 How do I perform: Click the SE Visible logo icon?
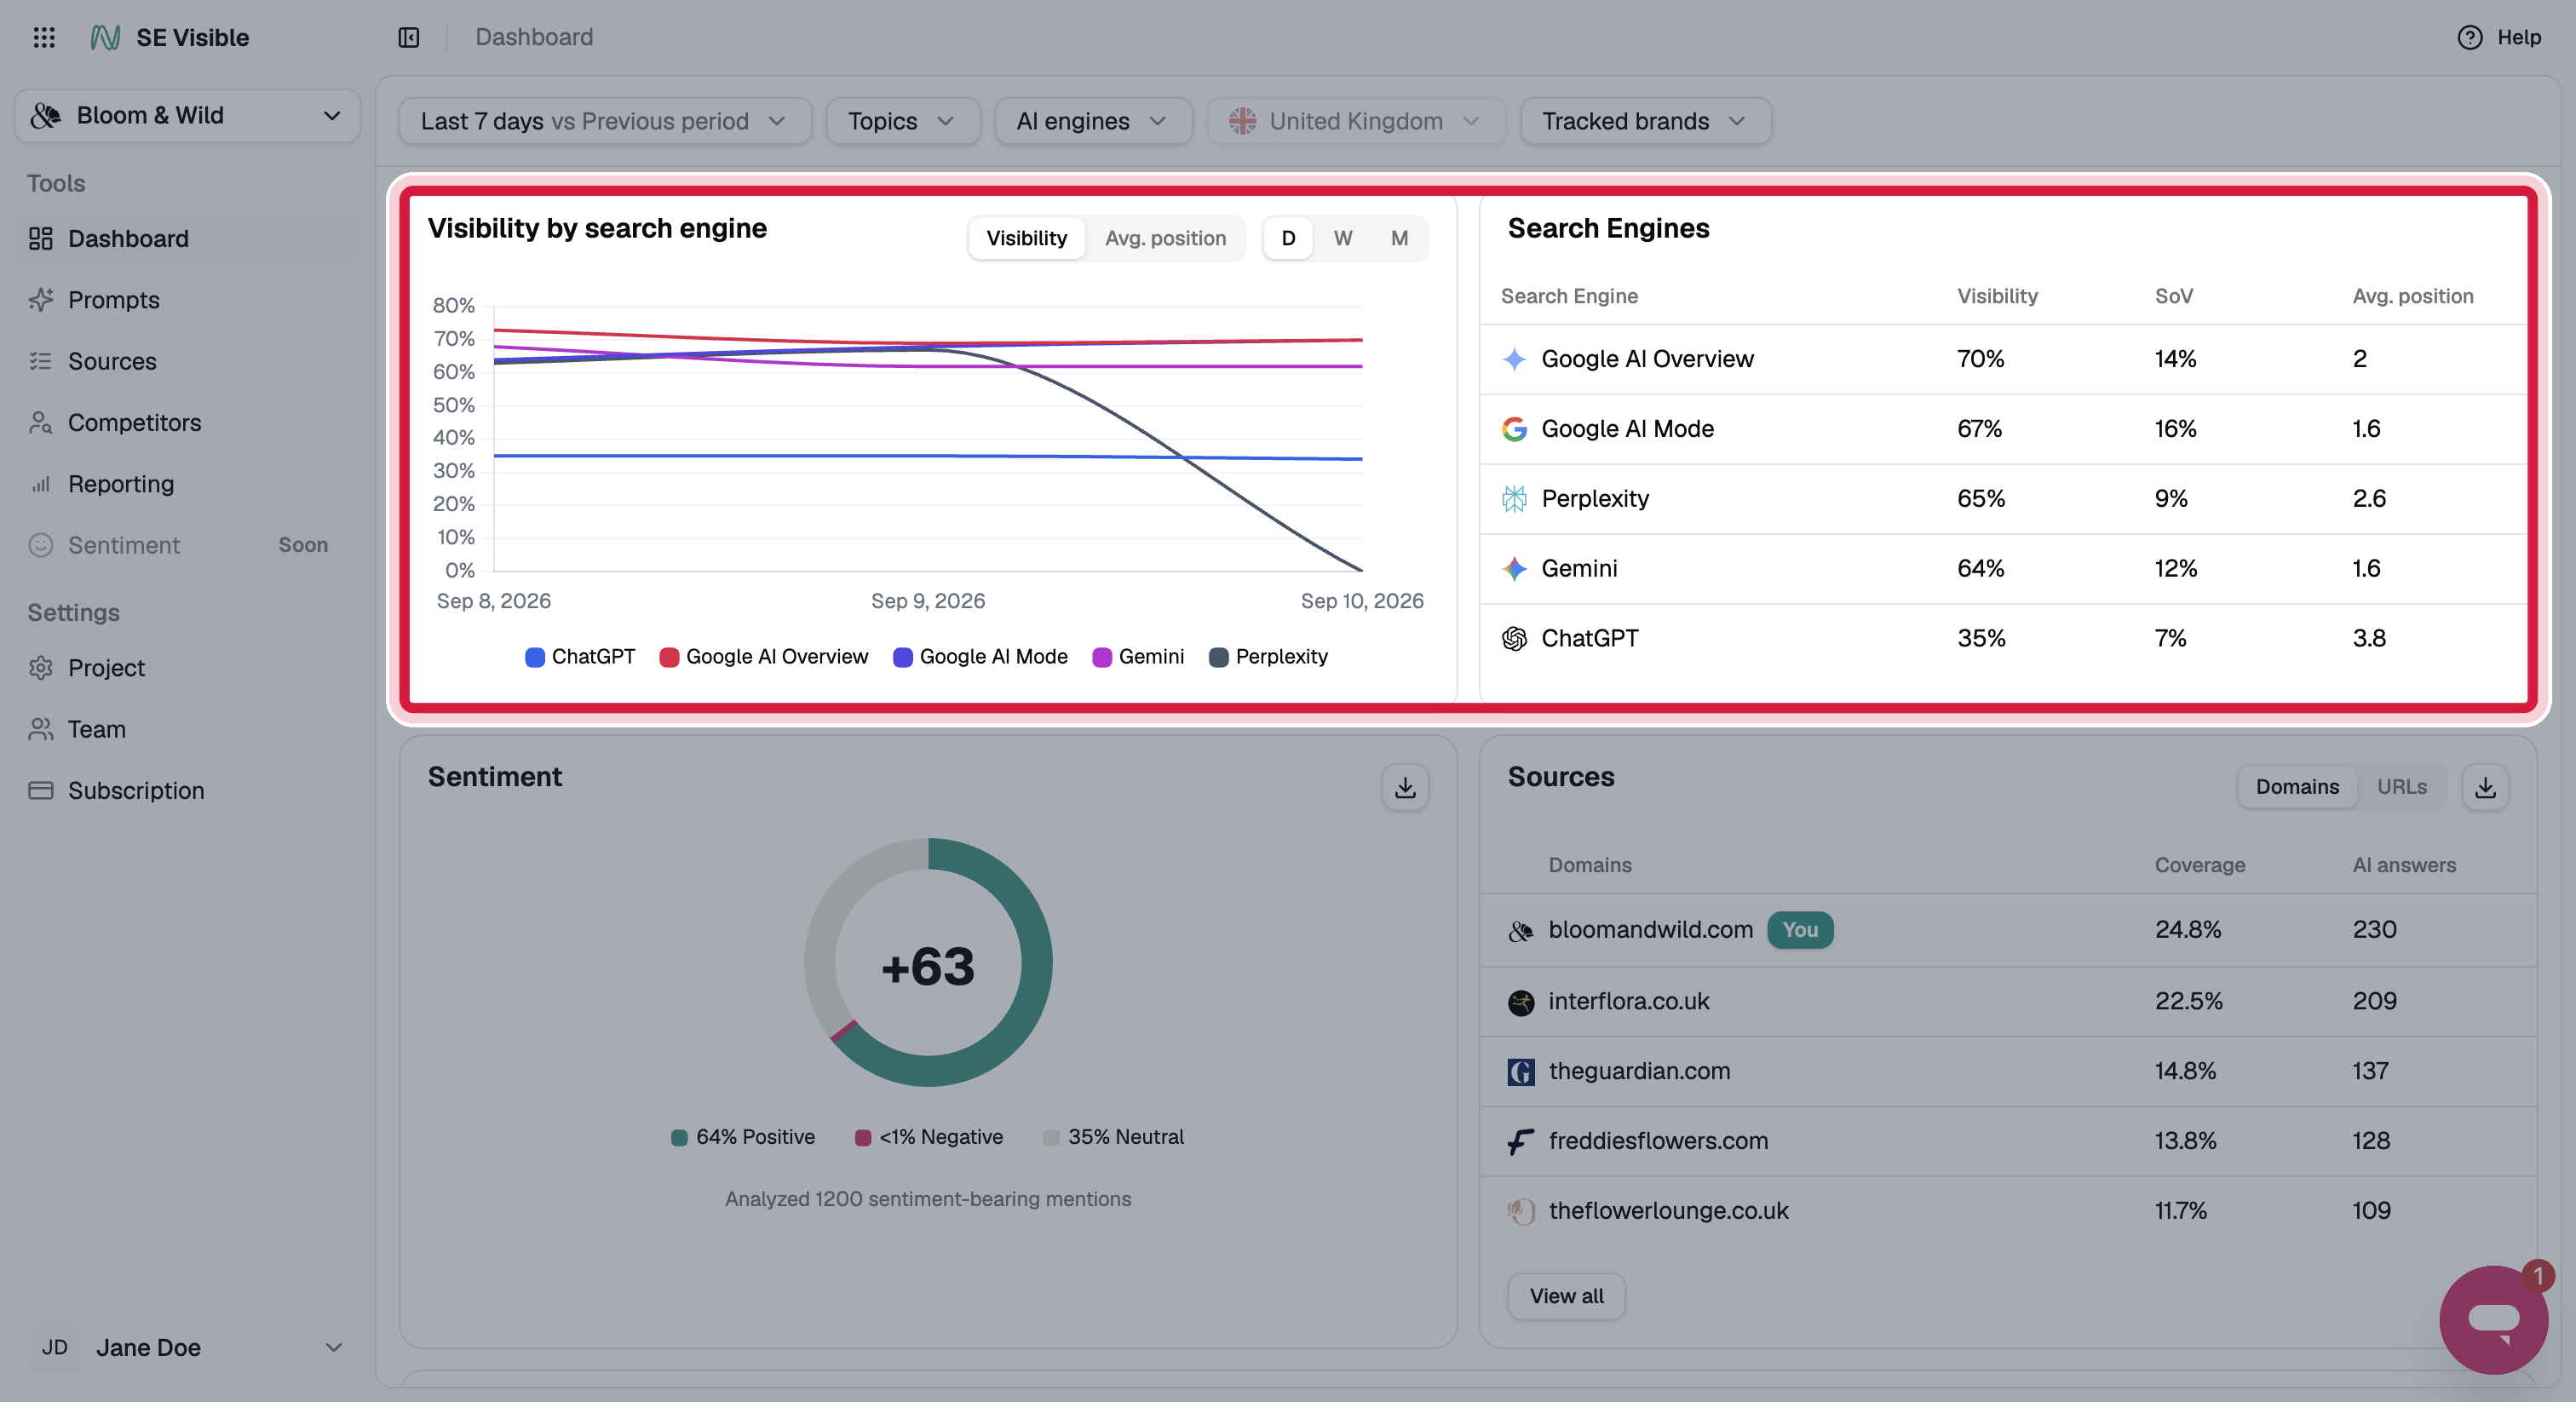[x=105, y=37]
